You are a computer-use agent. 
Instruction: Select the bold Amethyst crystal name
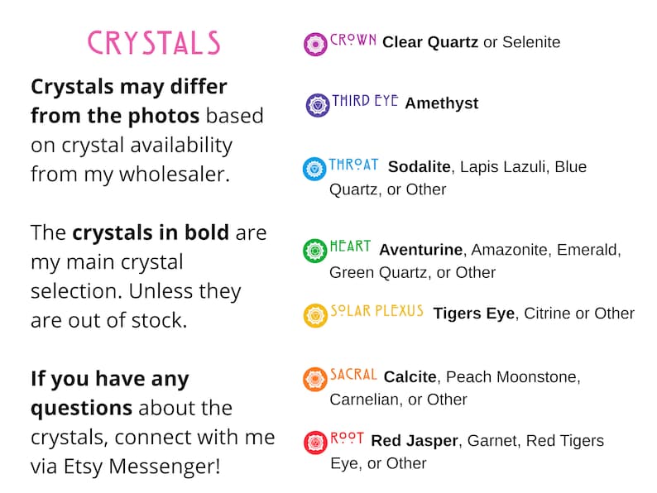tap(442, 103)
